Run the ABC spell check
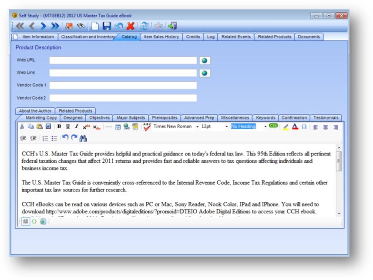The image size is (373, 280). [x=147, y=127]
